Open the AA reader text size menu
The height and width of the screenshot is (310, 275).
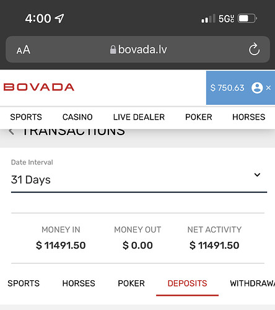(x=24, y=50)
